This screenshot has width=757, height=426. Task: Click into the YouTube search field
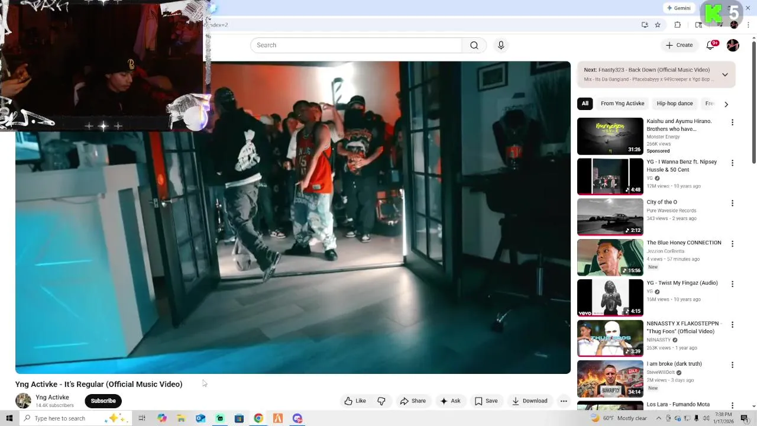(x=356, y=45)
